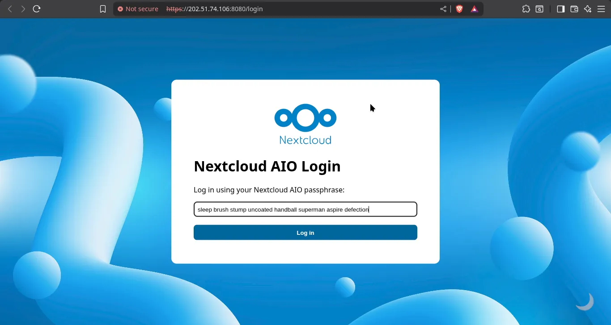Click the tab search icon in toolbar
The image size is (611, 325).
tap(540, 9)
